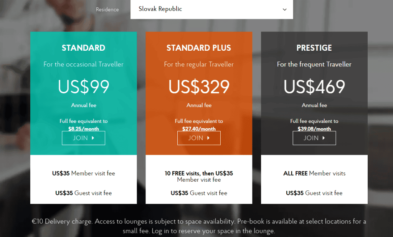Click the $27.40/month equivalent text

198,129
